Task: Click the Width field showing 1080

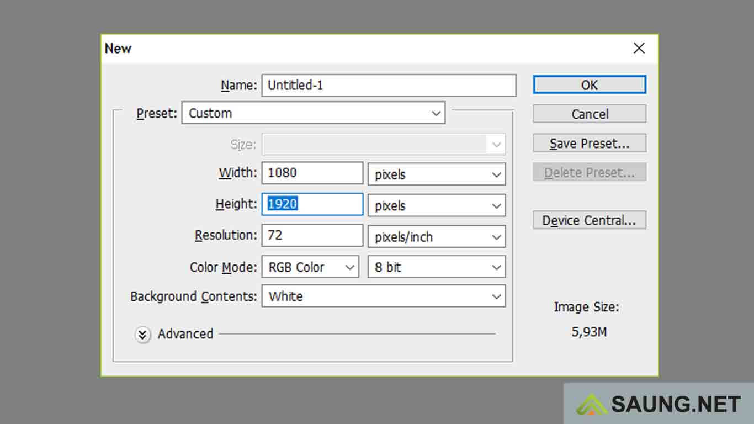Action: click(x=312, y=173)
